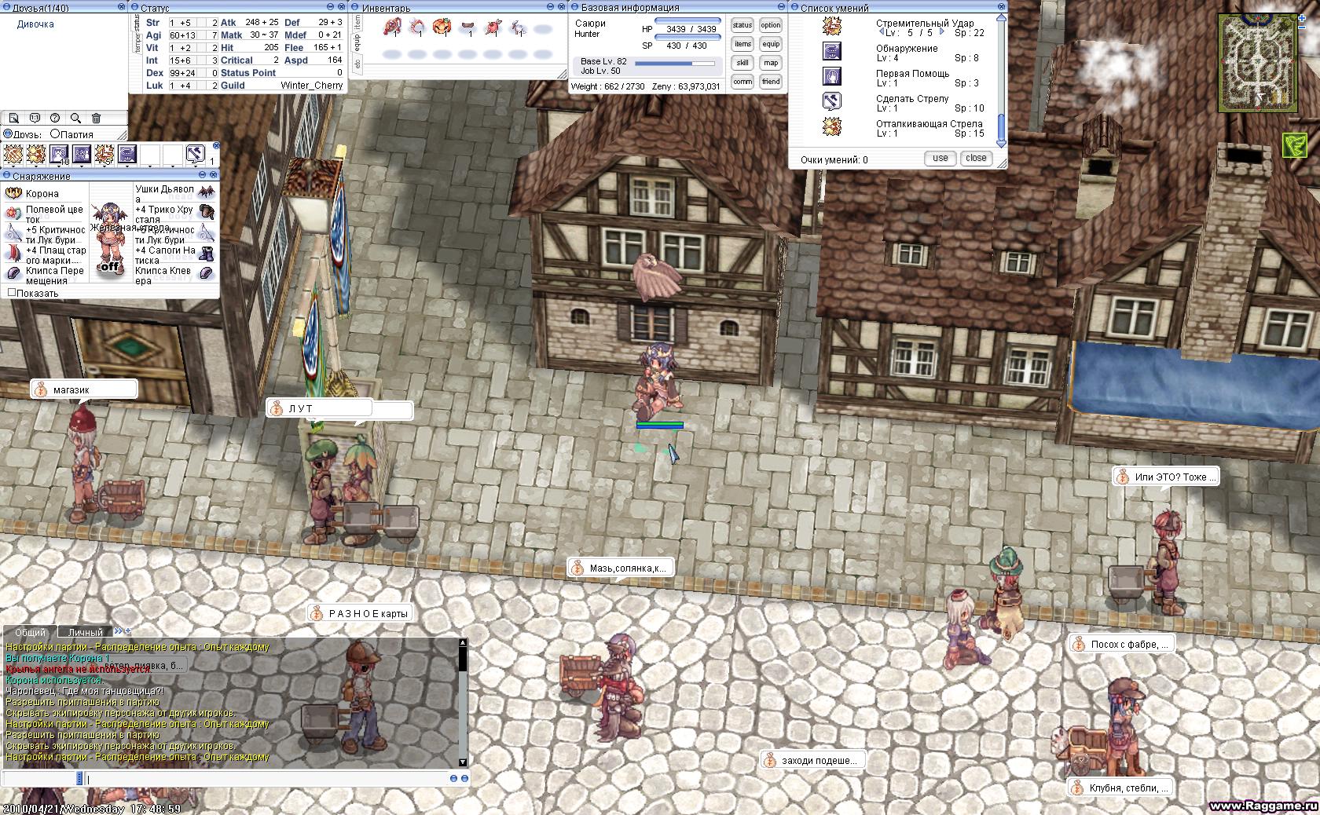Click the +4 Плащ garment icon
Viewport: 1320px width, 815px height.
13,254
